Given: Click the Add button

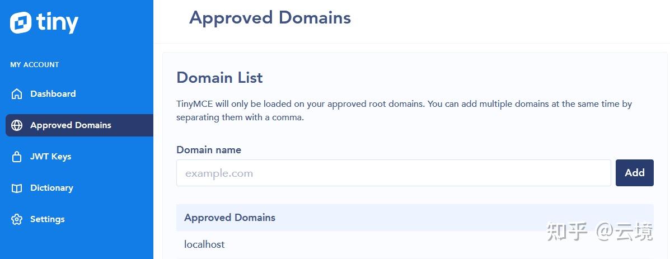Looking at the screenshot, I should click(x=635, y=173).
